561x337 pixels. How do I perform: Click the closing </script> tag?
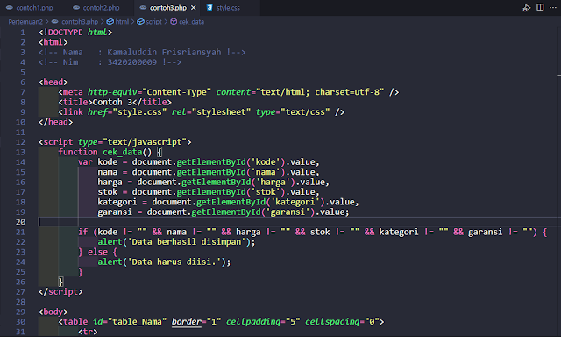coord(60,292)
